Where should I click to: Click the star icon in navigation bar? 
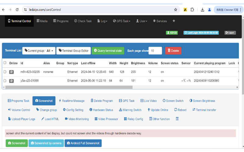[x=174, y=21]
